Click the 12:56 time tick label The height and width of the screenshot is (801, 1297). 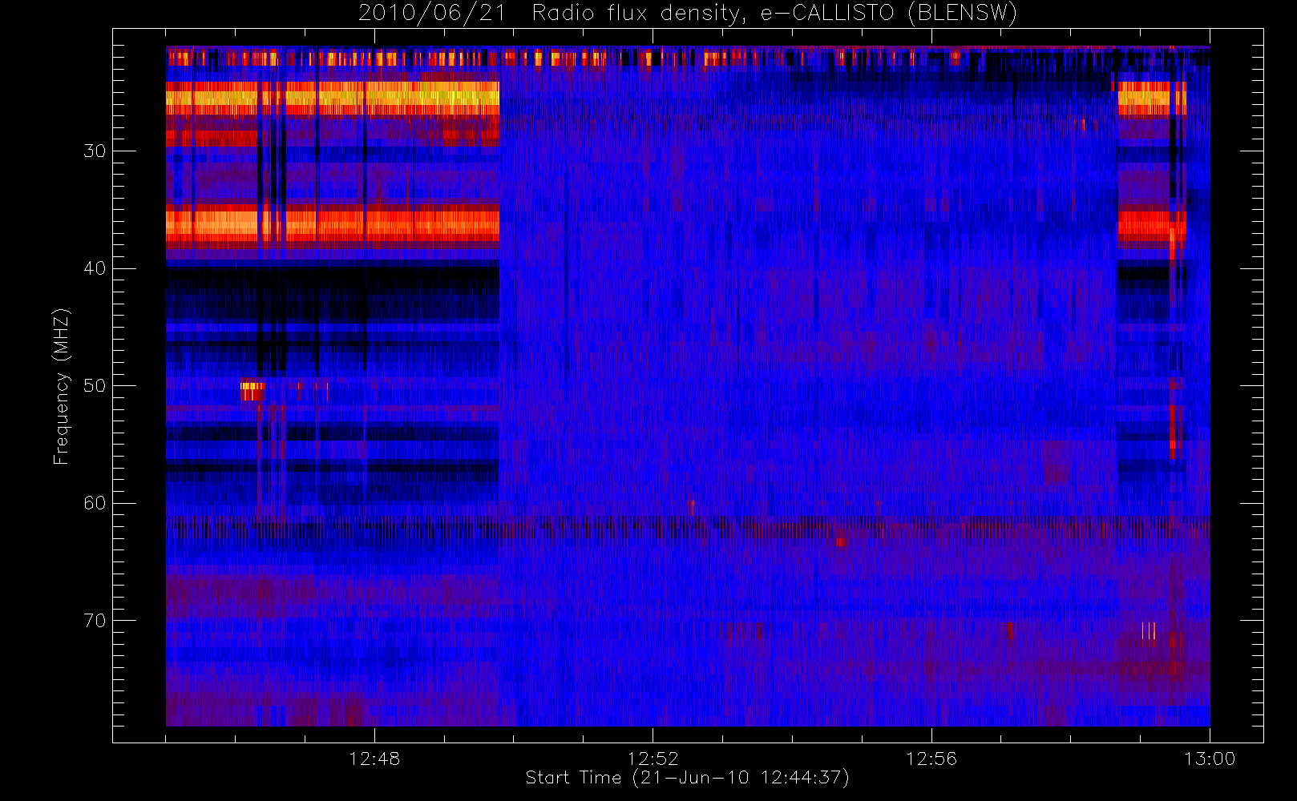point(931,759)
